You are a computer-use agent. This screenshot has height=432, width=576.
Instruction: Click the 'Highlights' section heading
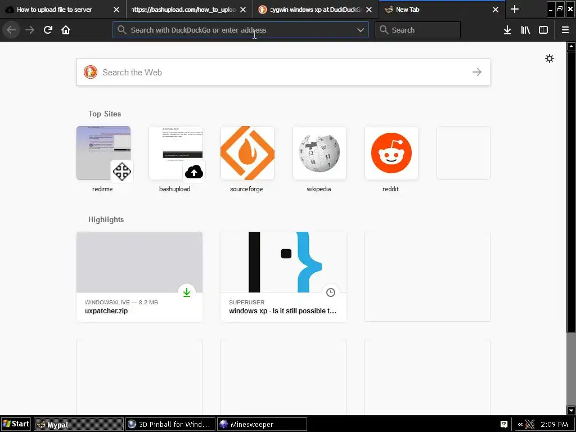pos(106,220)
